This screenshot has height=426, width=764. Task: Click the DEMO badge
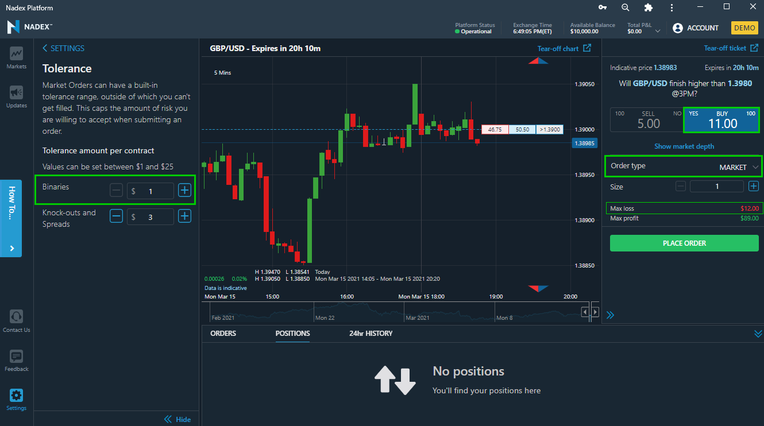tap(744, 28)
